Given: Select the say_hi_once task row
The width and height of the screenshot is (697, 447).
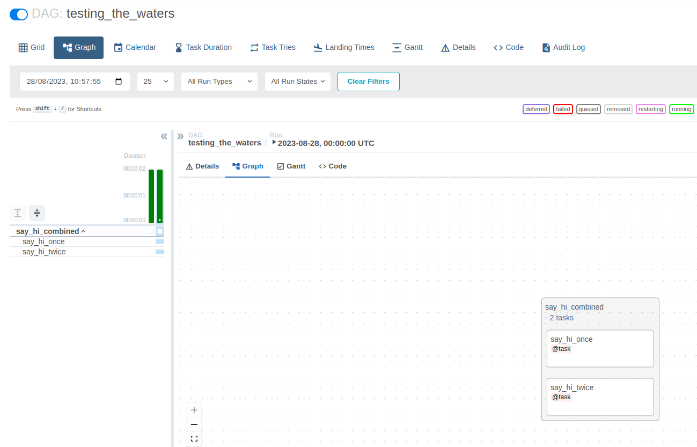Looking at the screenshot, I should [x=43, y=241].
